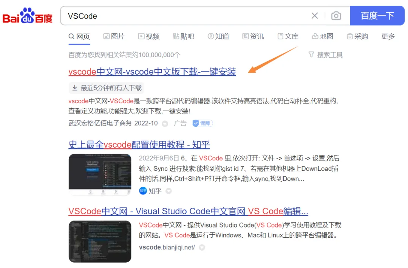Click 武汉宏格亿佰电子商务 advertiser name
This screenshot has height=268, width=408.
point(100,123)
